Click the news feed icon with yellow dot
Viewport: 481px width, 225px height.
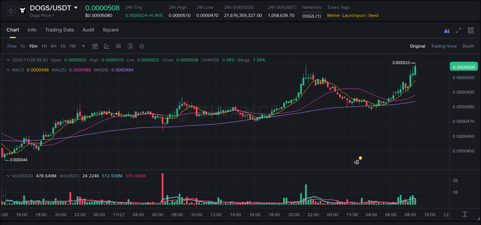coord(356,161)
